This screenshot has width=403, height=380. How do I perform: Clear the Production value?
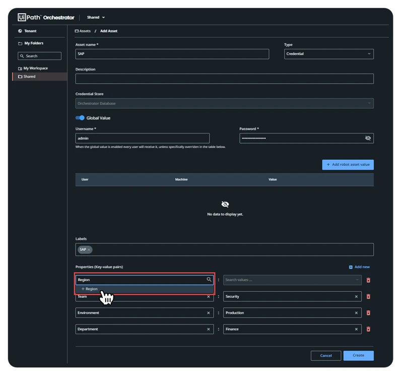(x=356, y=313)
